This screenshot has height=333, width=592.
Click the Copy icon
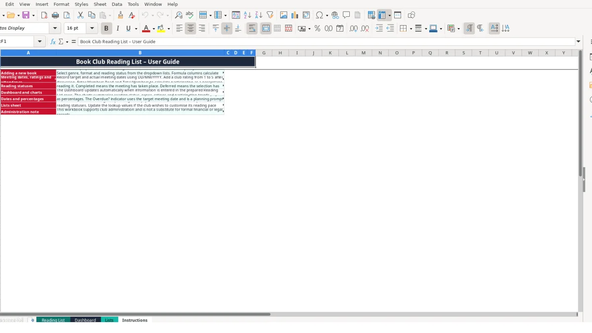91,15
